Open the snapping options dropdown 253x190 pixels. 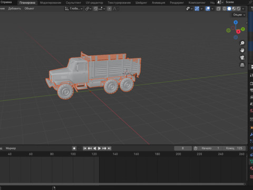click(102, 8)
